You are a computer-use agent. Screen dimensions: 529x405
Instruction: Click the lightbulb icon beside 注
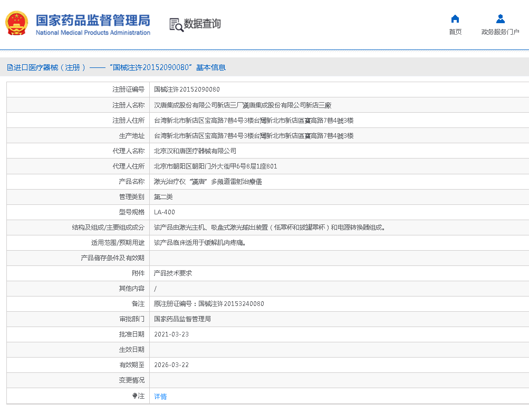[135, 396]
